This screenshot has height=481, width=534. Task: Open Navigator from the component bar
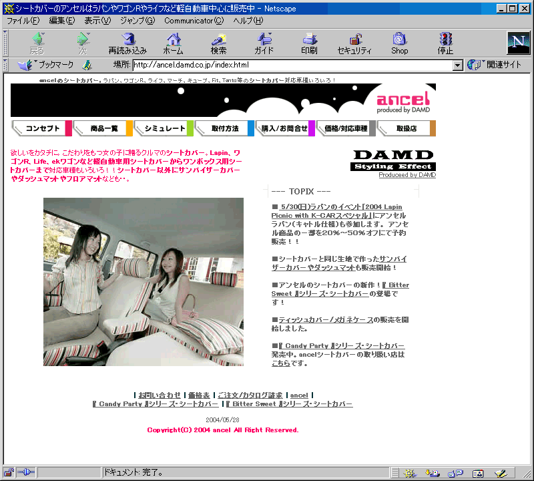click(410, 473)
